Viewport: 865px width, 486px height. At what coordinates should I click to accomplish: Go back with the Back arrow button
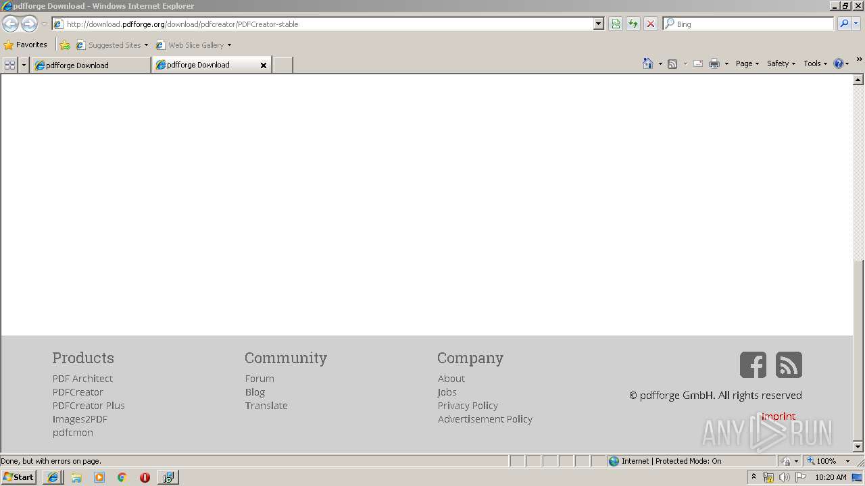point(10,24)
